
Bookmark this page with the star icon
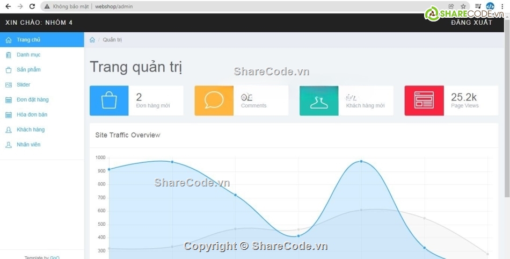pos(463,6)
